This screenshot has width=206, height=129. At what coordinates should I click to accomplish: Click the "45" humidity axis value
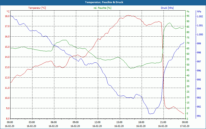click(188, 70)
